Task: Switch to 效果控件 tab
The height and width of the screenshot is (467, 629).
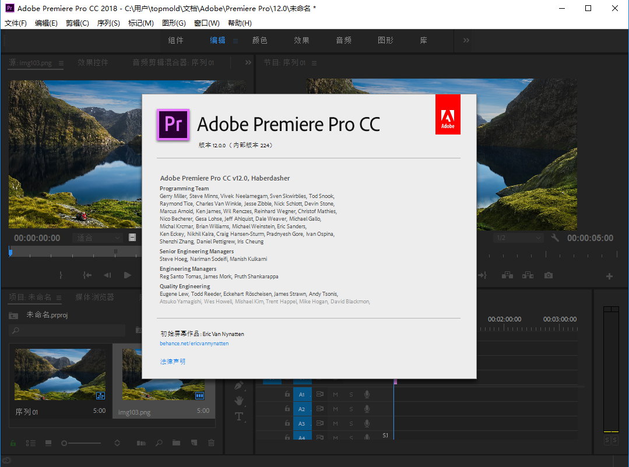Action: (x=93, y=62)
